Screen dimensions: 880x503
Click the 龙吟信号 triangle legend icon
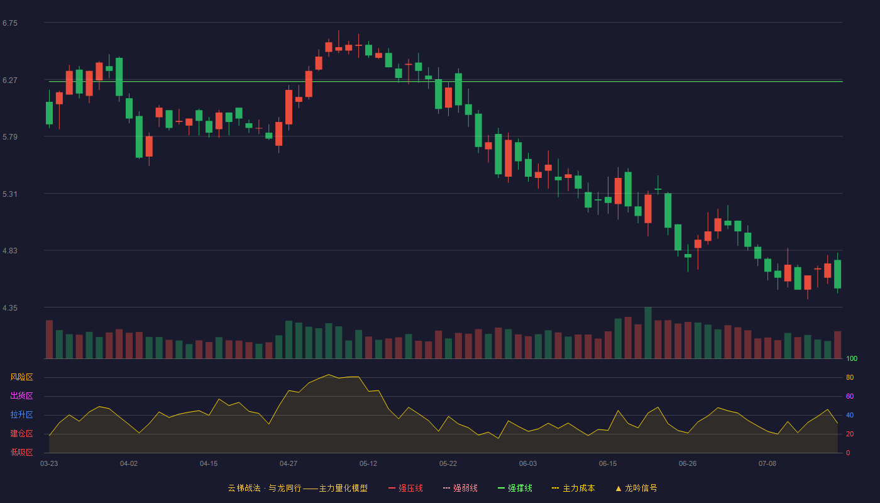(x=619, y=488)
